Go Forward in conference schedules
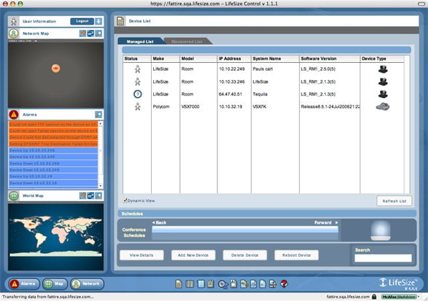The width and height of the screenshot is (428, 301). point(326,222)
